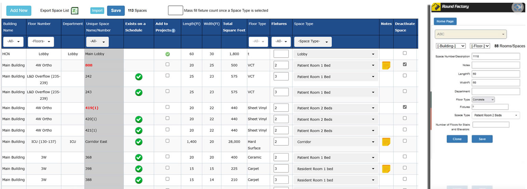
Task: Open Space Type dropdown for Corridor East row
Action: (x=336, y=142)
